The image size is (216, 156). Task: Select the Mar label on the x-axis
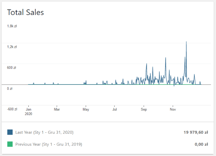pos(57,109)
